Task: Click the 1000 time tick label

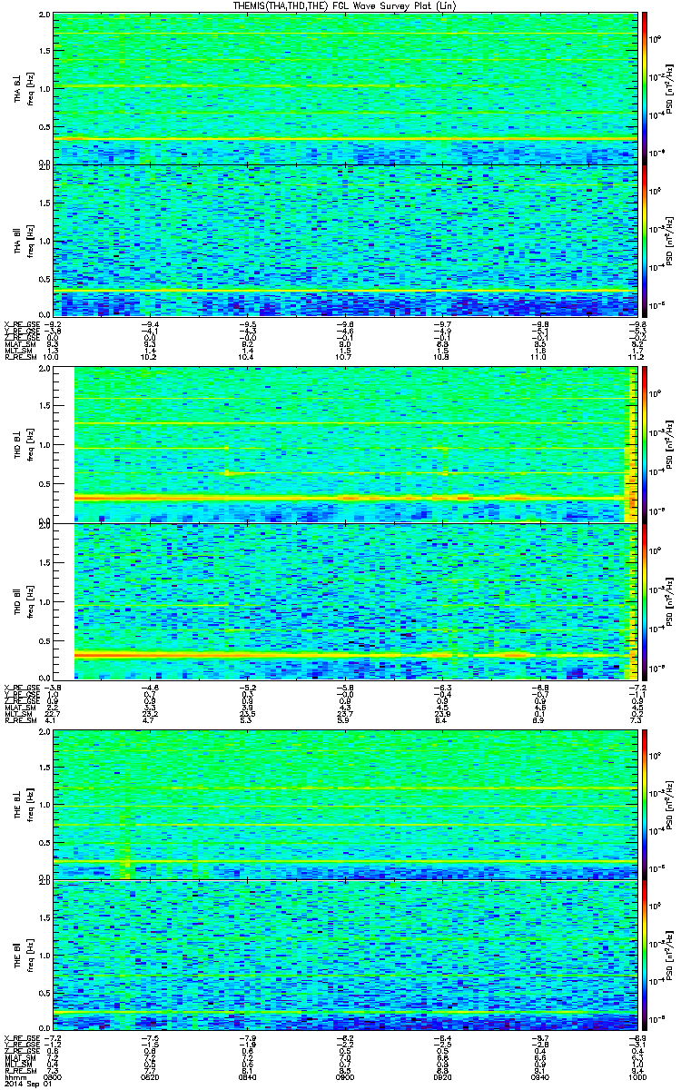Action: (x=636, y=1077)
